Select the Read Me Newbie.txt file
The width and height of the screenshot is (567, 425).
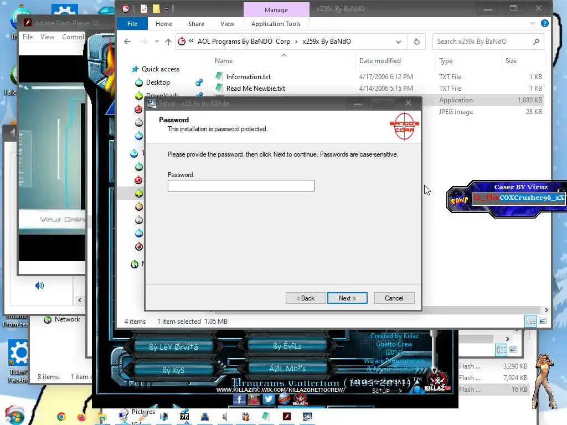(x=256, y=89)
